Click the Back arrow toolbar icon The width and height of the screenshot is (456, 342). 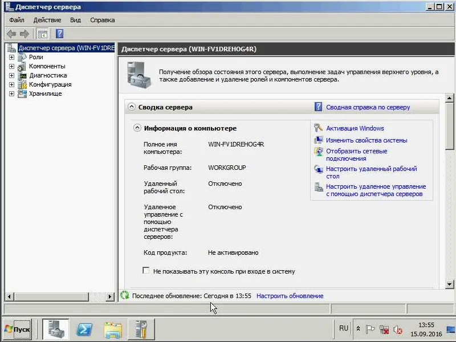click(x=11, y=34)
